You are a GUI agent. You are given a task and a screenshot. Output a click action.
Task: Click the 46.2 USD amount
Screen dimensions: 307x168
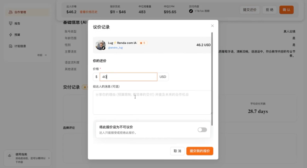tap(204, 45)
